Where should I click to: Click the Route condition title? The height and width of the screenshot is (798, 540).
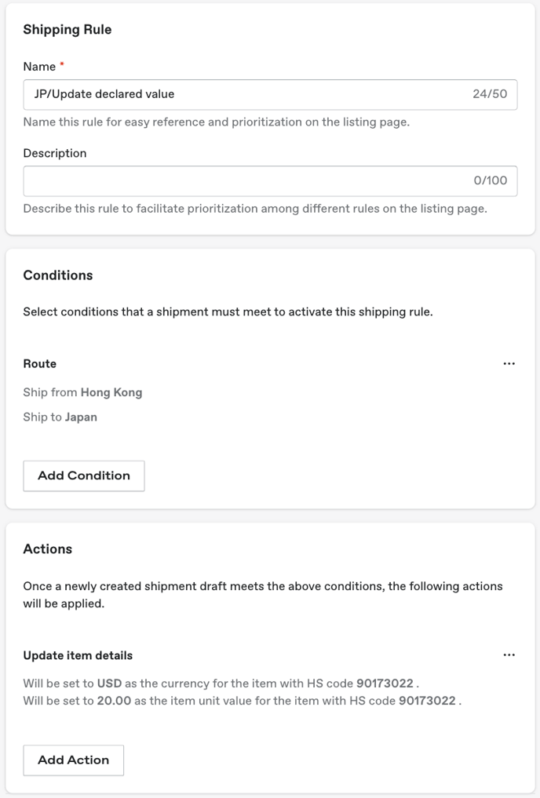click(x=40, y=364)
